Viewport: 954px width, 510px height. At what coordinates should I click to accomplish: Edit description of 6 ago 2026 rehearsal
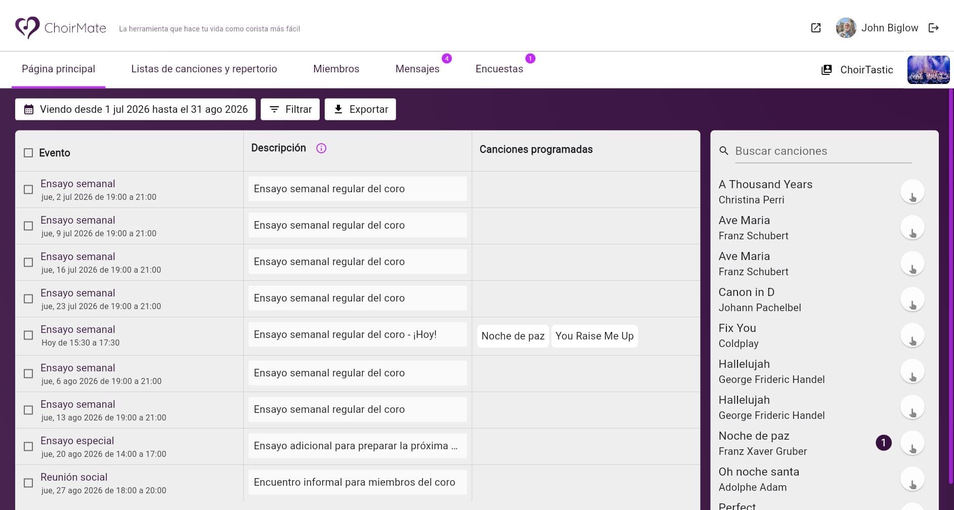358,373
